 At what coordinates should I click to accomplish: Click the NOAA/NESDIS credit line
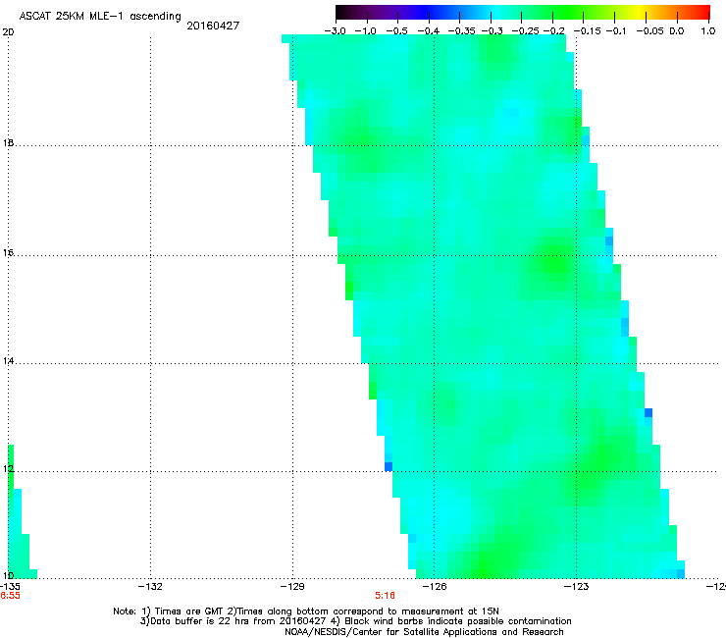424,632
